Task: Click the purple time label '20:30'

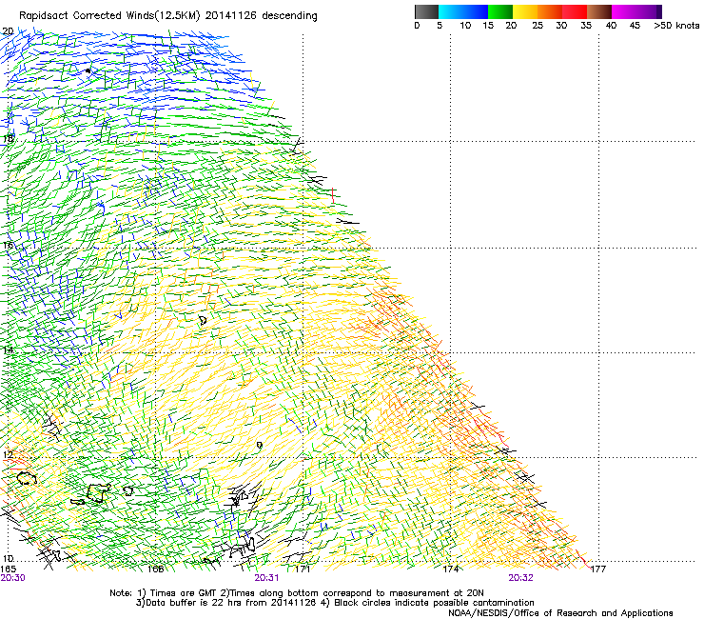Action: click(13, 578)
